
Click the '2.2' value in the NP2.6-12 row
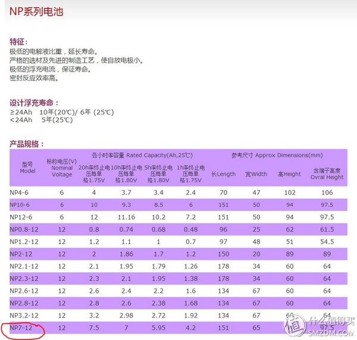tap(158, 291)
